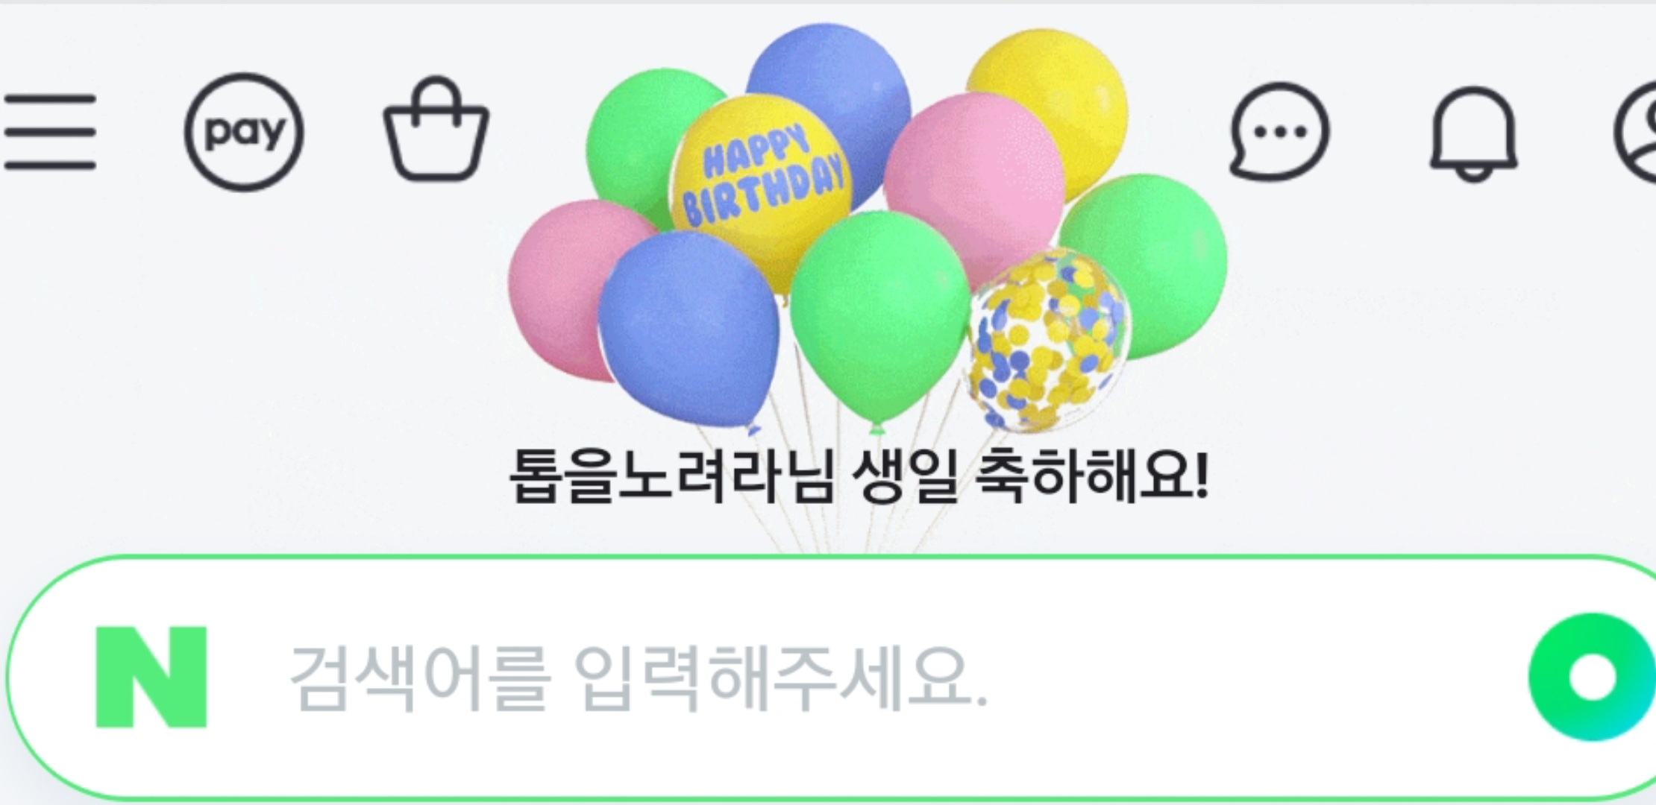1656x805 pixels.
Task: Open the hamburger menu
Action: (49, 132)
